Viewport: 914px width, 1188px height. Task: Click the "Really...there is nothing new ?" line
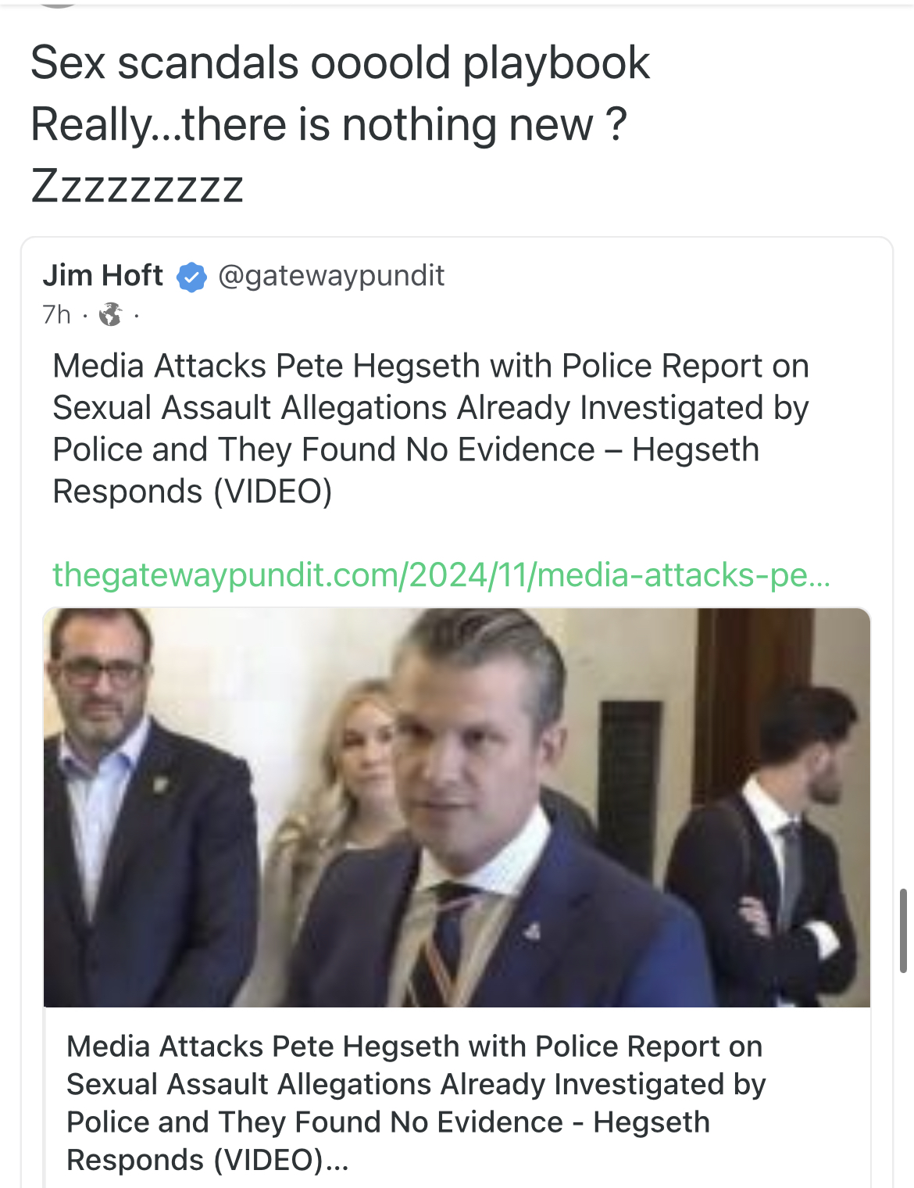[x=328, y=124]
